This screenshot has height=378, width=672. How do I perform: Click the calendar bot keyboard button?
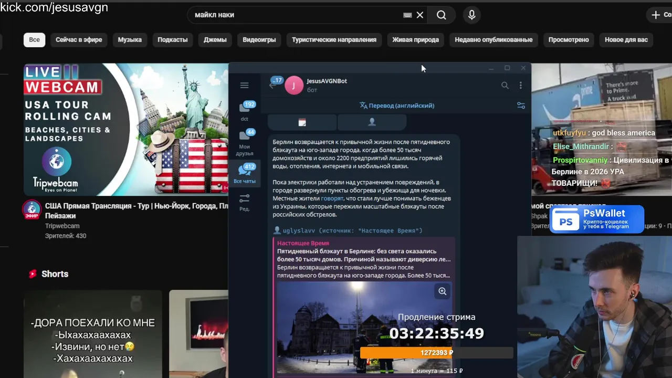pyautogui.click(x=302, y=122)
